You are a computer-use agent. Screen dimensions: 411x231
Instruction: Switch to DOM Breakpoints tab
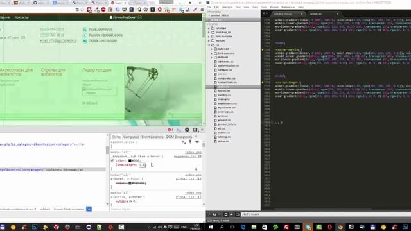pos(179,137)
